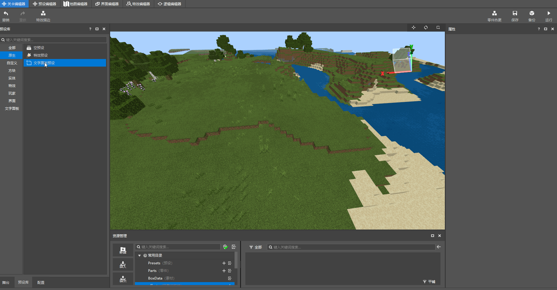Viewport: 557px width, 290px height.
Task: Click the 零件热更 hot reload icon
Action: [x=494, y=13]
